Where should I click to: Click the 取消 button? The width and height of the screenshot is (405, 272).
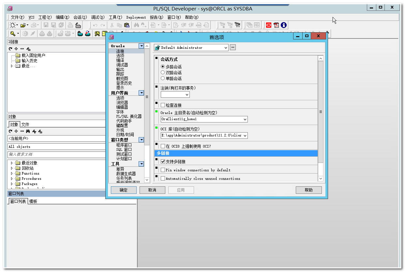click(x=152, y=190)
